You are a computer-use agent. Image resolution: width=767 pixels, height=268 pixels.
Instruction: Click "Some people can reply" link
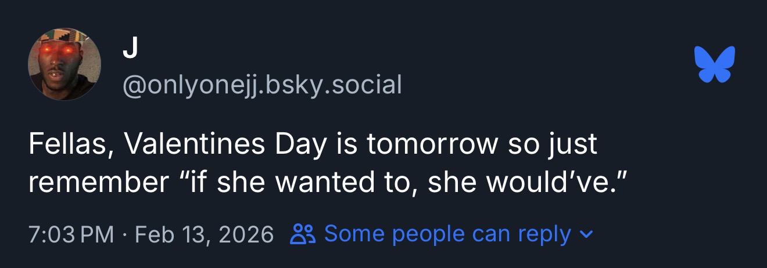pos(447,234)
